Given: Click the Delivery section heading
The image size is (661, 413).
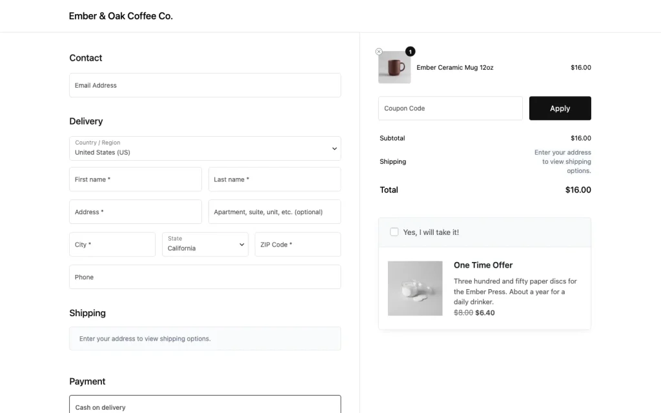Looking at the screenshot, I should [x=86, y=121].
